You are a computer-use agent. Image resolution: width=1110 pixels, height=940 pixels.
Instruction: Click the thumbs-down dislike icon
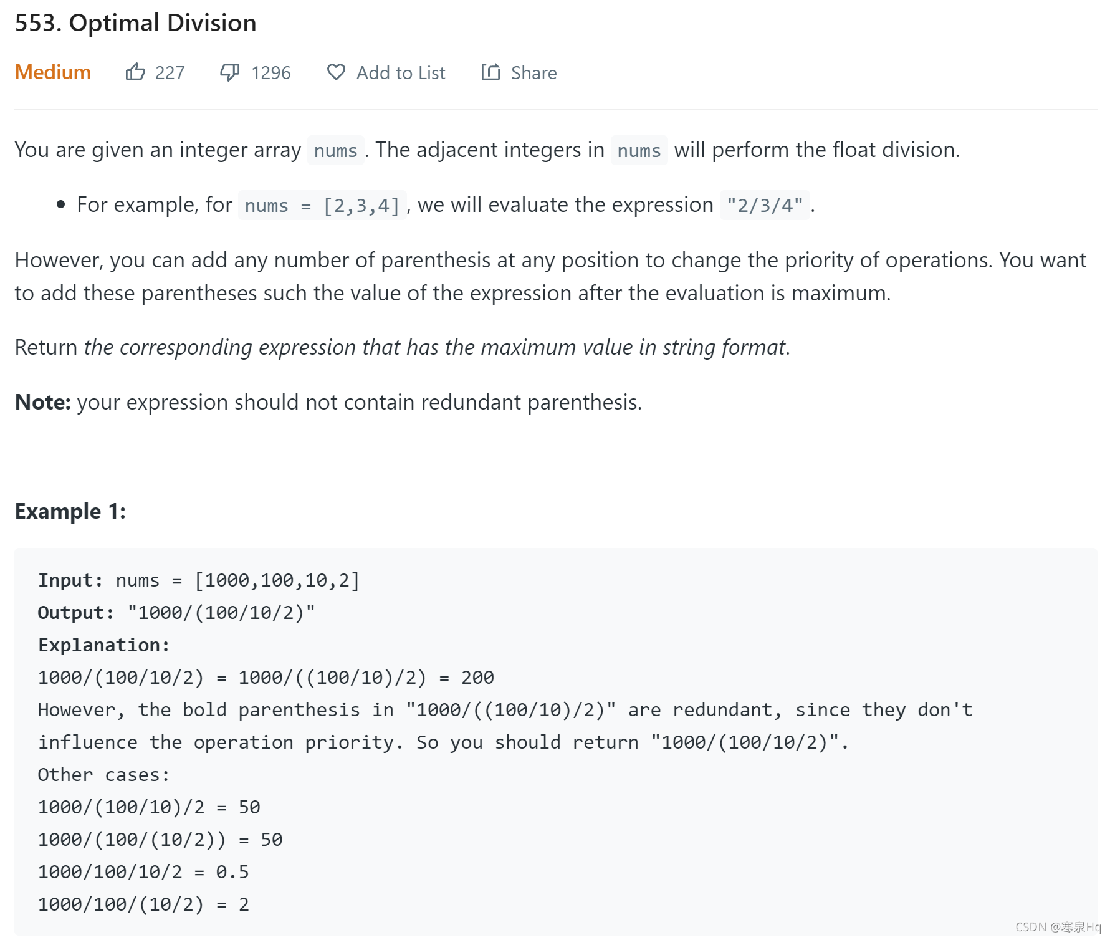tap(230, 72)
